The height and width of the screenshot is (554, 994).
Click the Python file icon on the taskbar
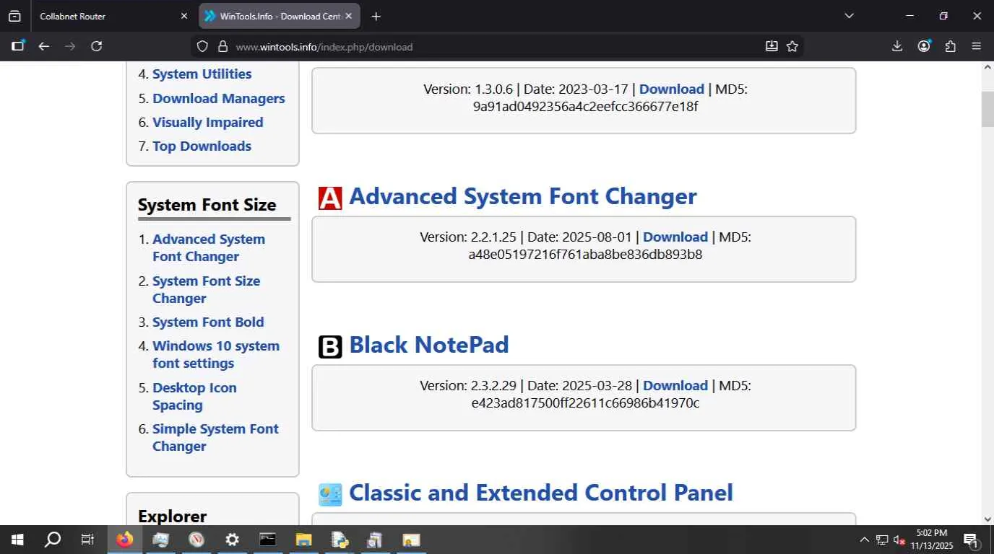point(340,540)
